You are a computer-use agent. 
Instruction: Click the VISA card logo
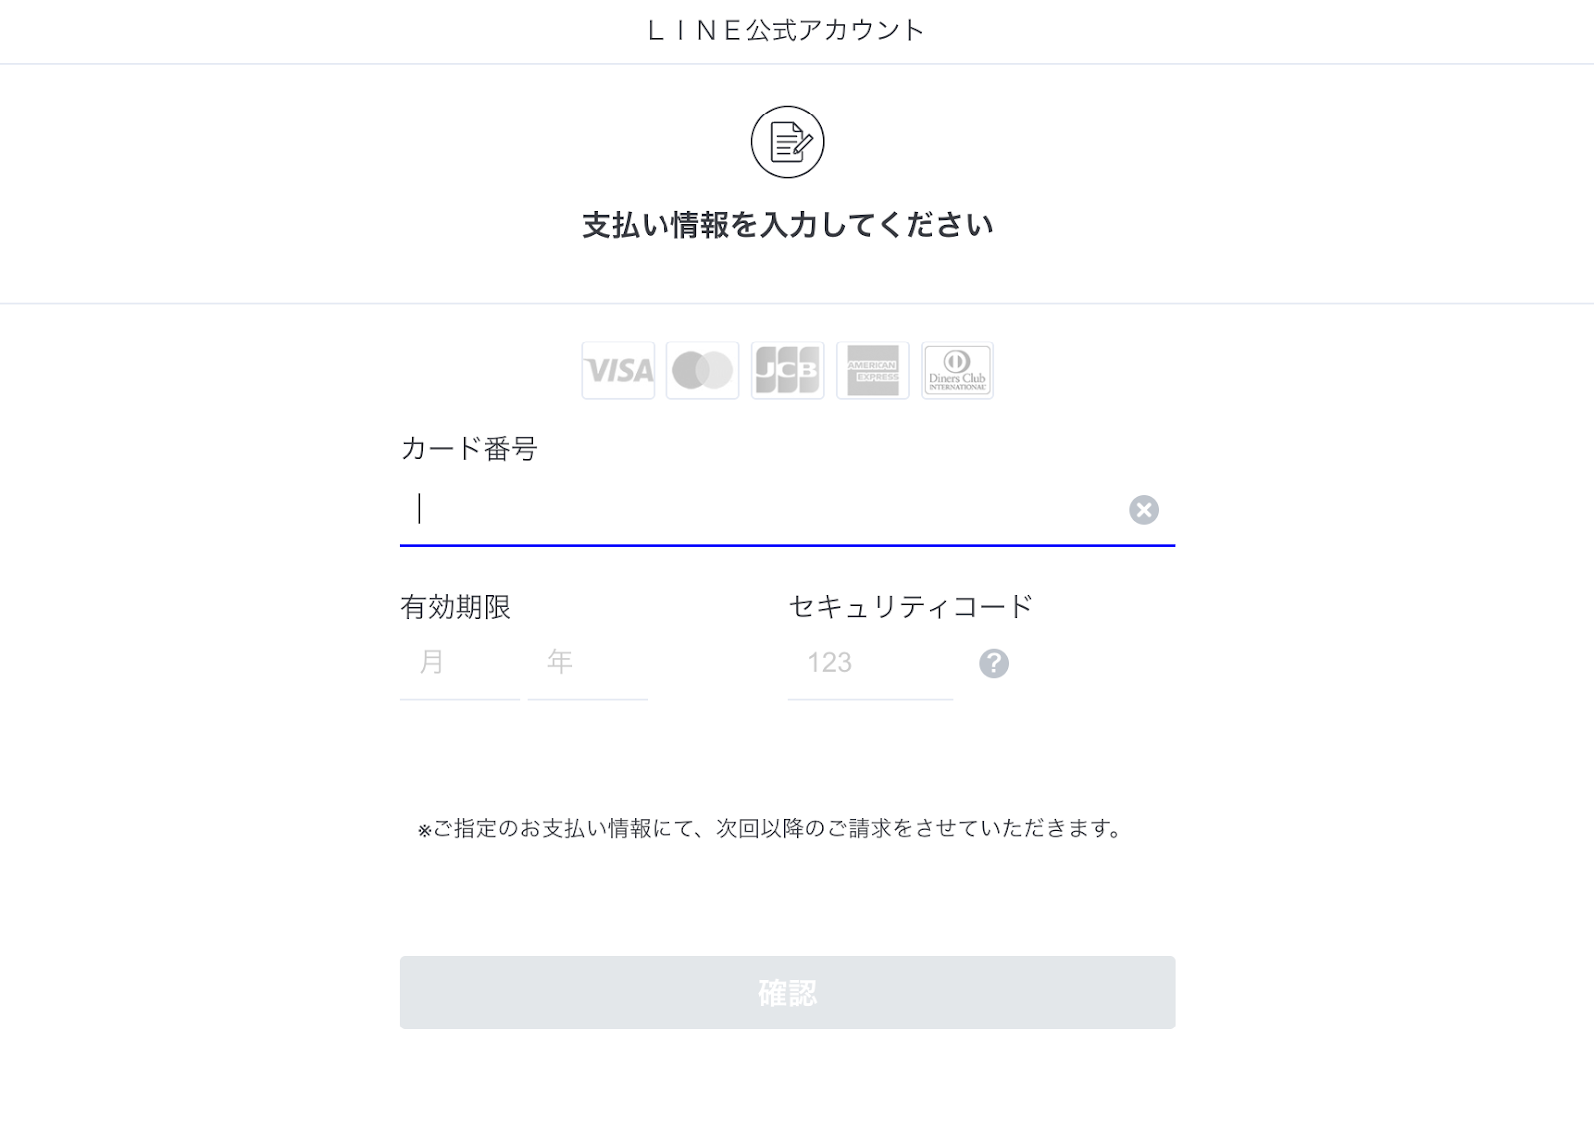click(618, 370)
